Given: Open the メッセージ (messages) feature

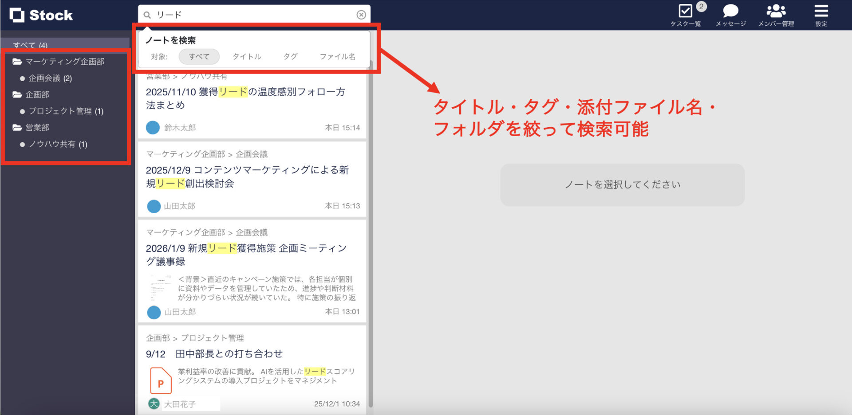Looking at the screenshot, I should pyautogui.click(x=730, y=13).
